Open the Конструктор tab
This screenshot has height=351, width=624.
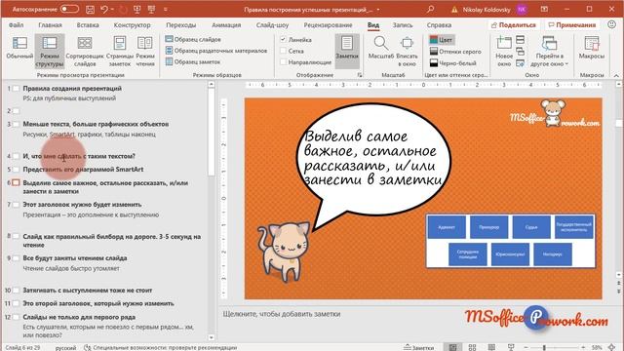(133, 25)
